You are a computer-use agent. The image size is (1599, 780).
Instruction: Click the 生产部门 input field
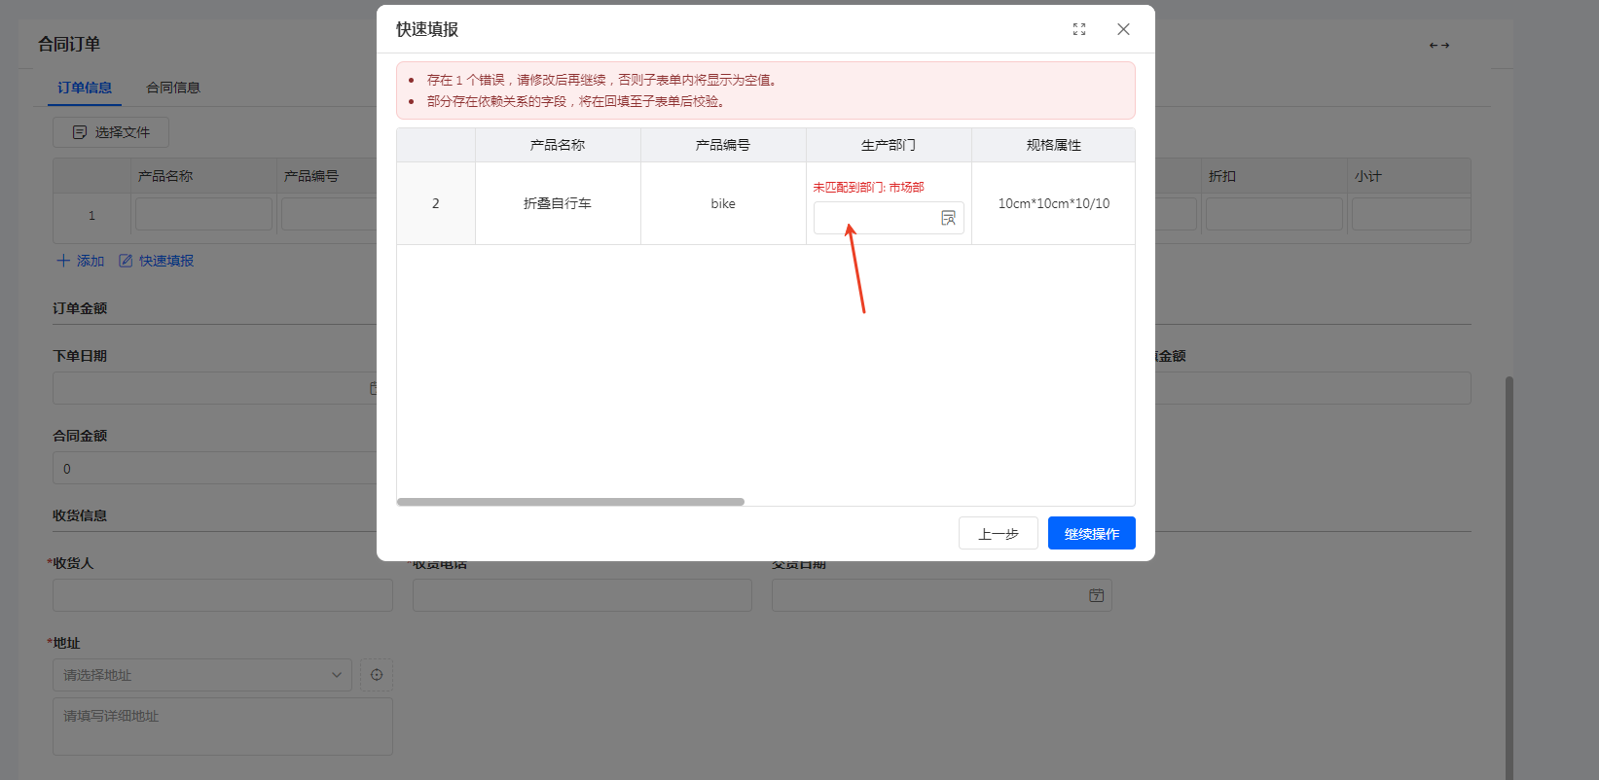[x=876, y=219]
